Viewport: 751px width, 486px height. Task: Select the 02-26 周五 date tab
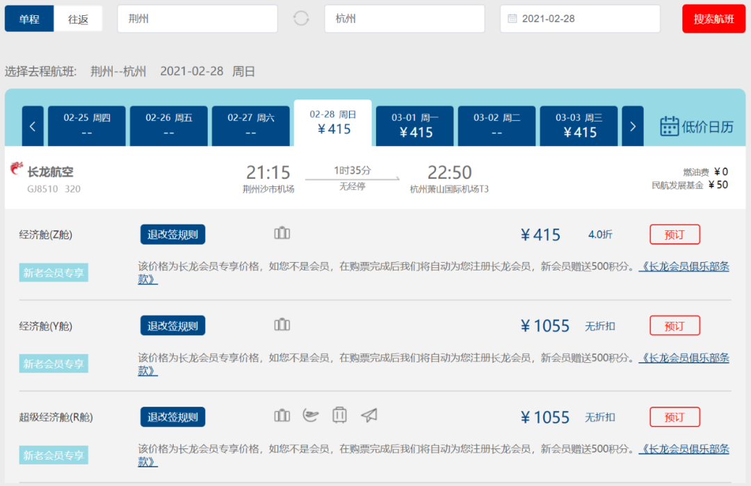[168, 126]
